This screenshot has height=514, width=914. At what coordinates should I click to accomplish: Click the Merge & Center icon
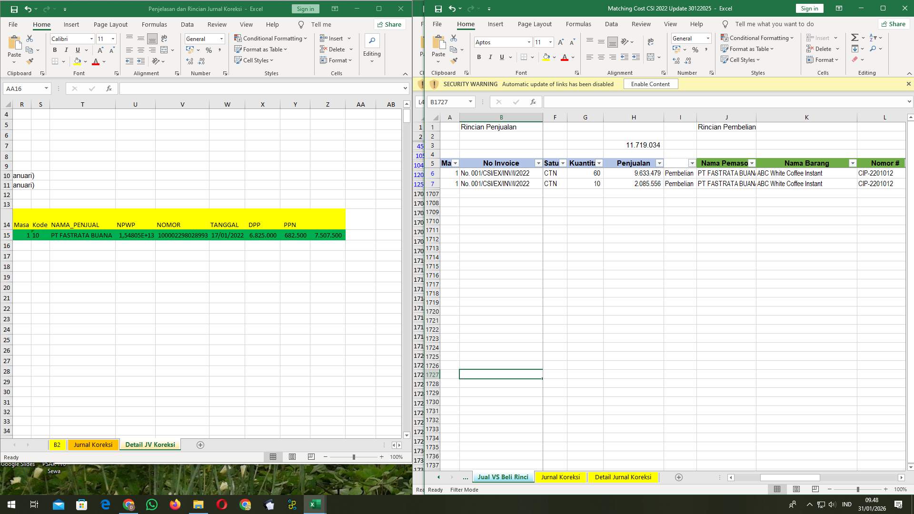pos(651,57)
